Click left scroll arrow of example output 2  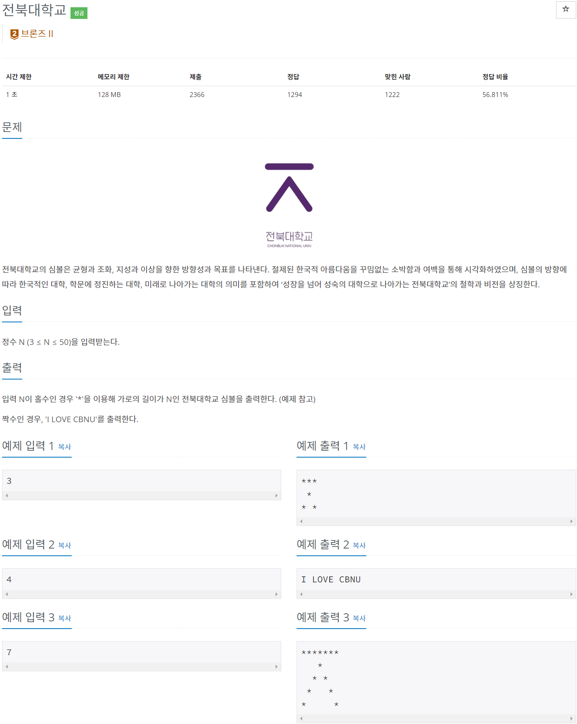[301, 594]
